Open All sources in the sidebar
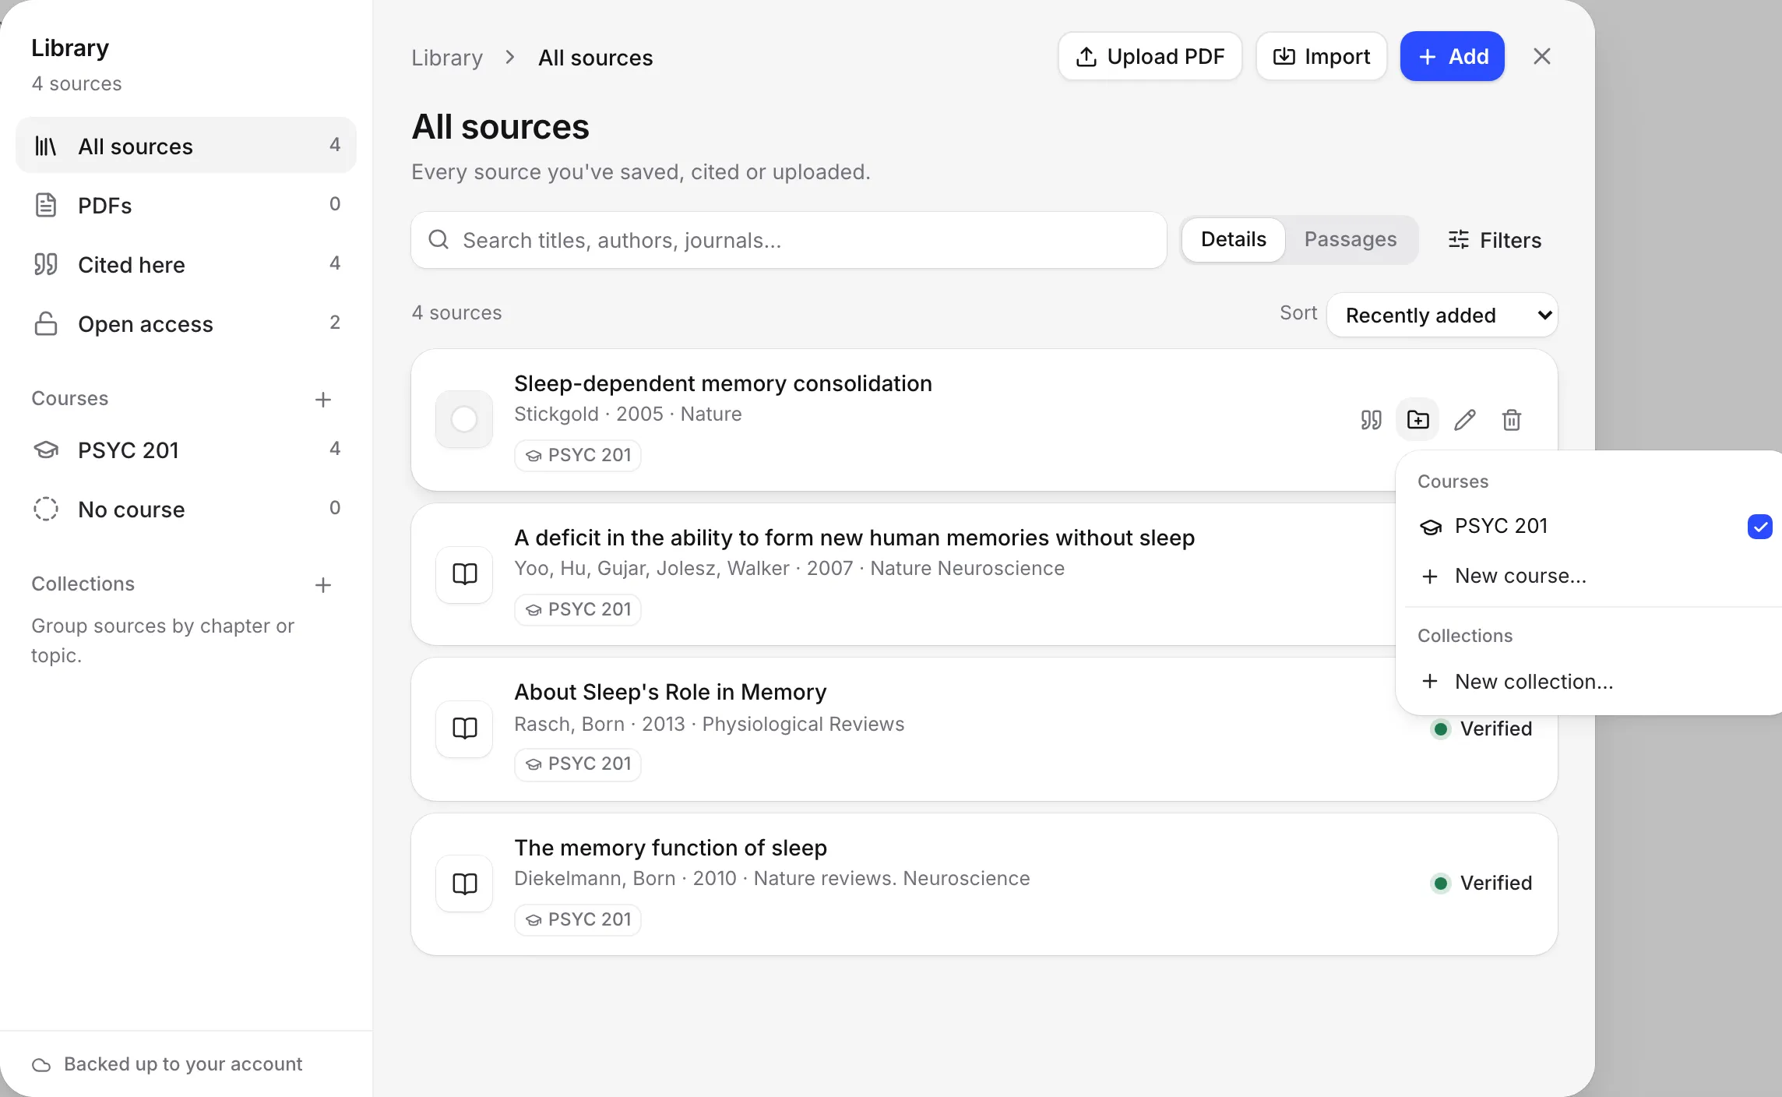 click(186, 146)
